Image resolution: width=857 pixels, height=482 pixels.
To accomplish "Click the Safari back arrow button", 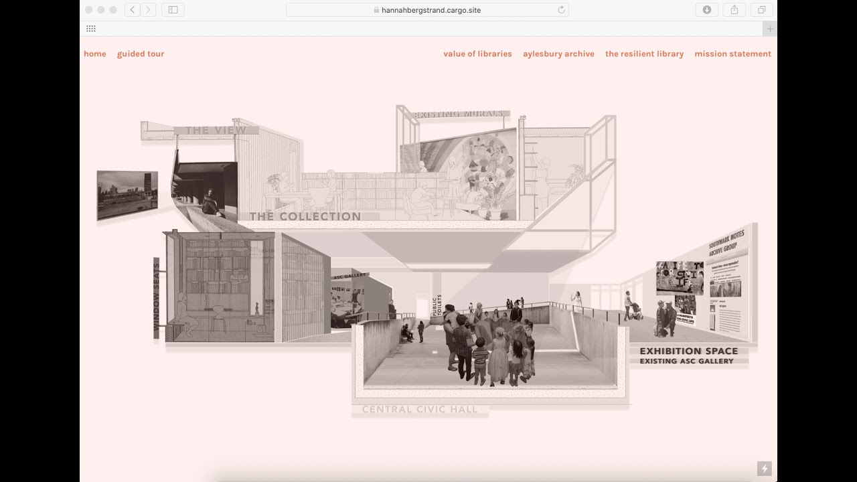I will point(133,9).
